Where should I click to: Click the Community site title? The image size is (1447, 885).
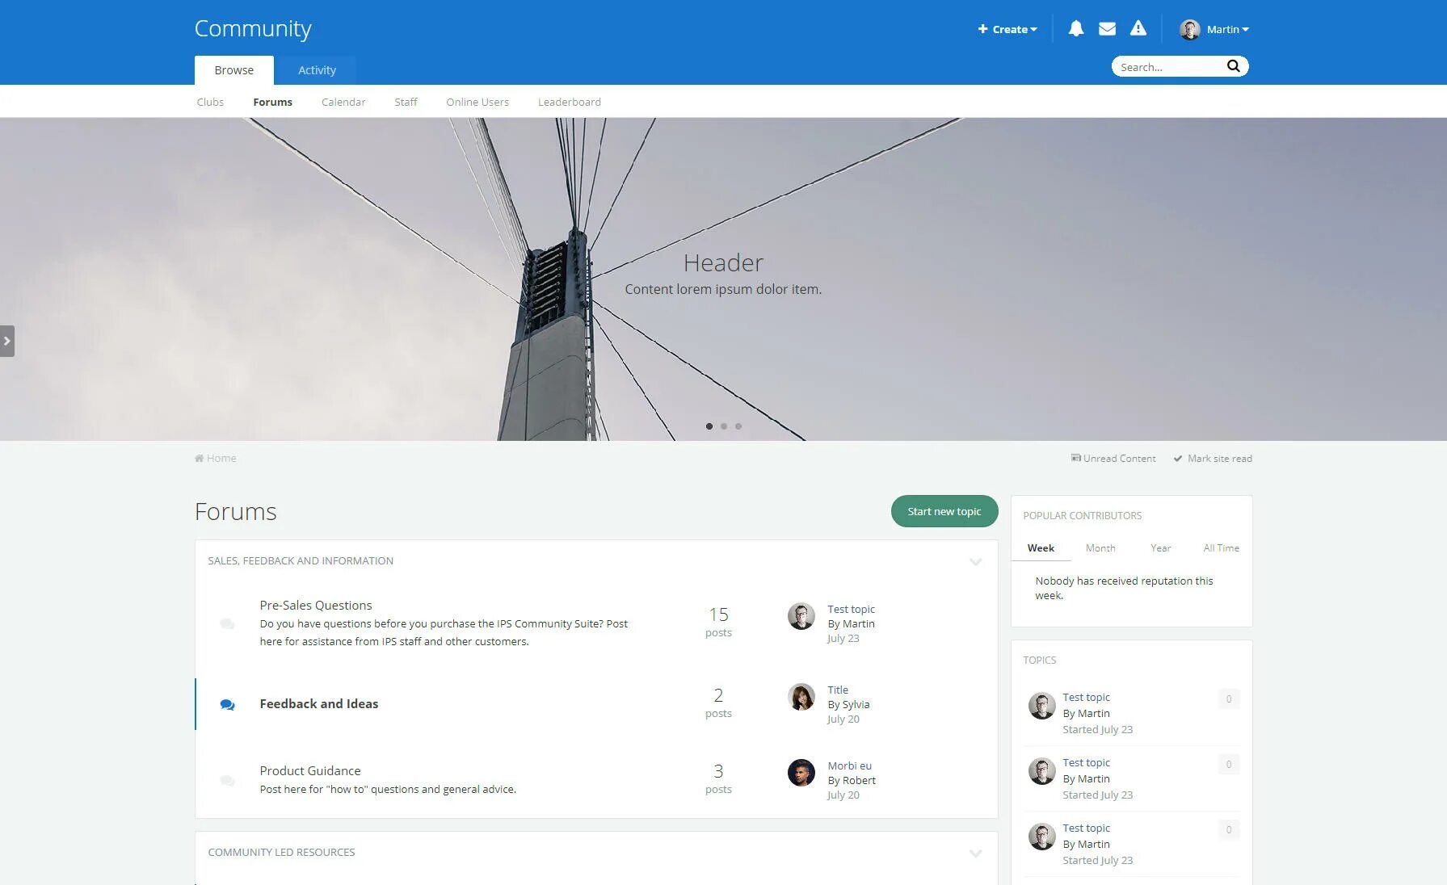253,28
